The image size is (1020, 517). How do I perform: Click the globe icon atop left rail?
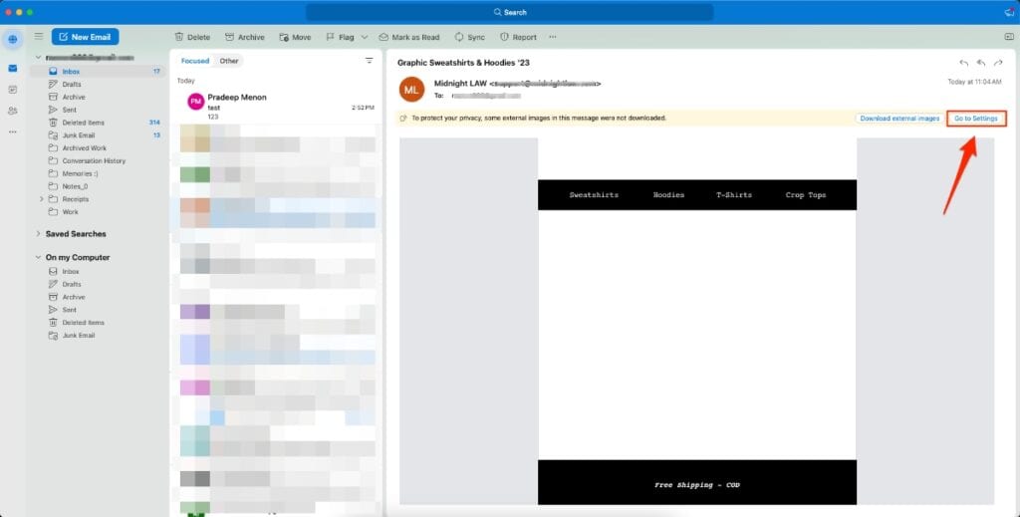click(x=12, y=39)
